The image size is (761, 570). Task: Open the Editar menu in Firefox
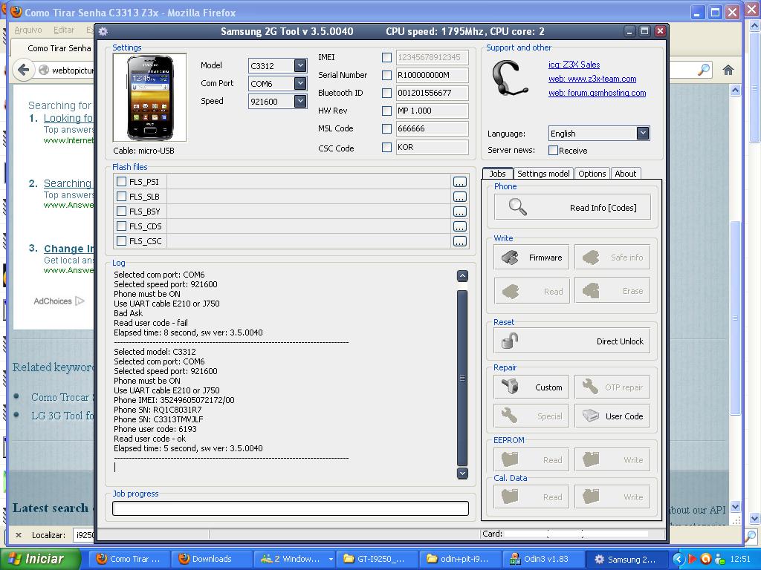(x=64, y=30)
